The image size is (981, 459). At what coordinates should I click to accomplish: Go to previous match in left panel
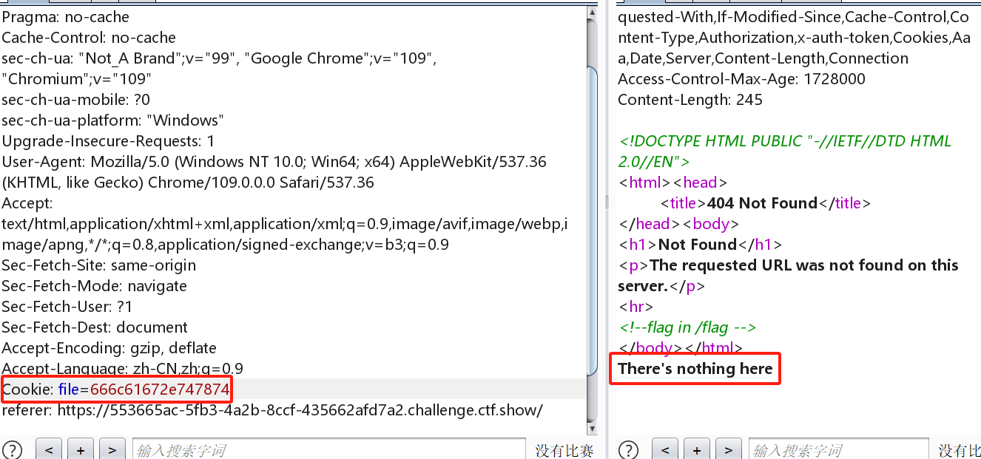(49, 449)
